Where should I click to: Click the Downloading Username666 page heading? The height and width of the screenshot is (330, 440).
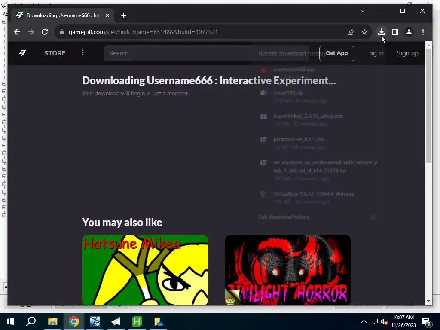coord(209,80)
